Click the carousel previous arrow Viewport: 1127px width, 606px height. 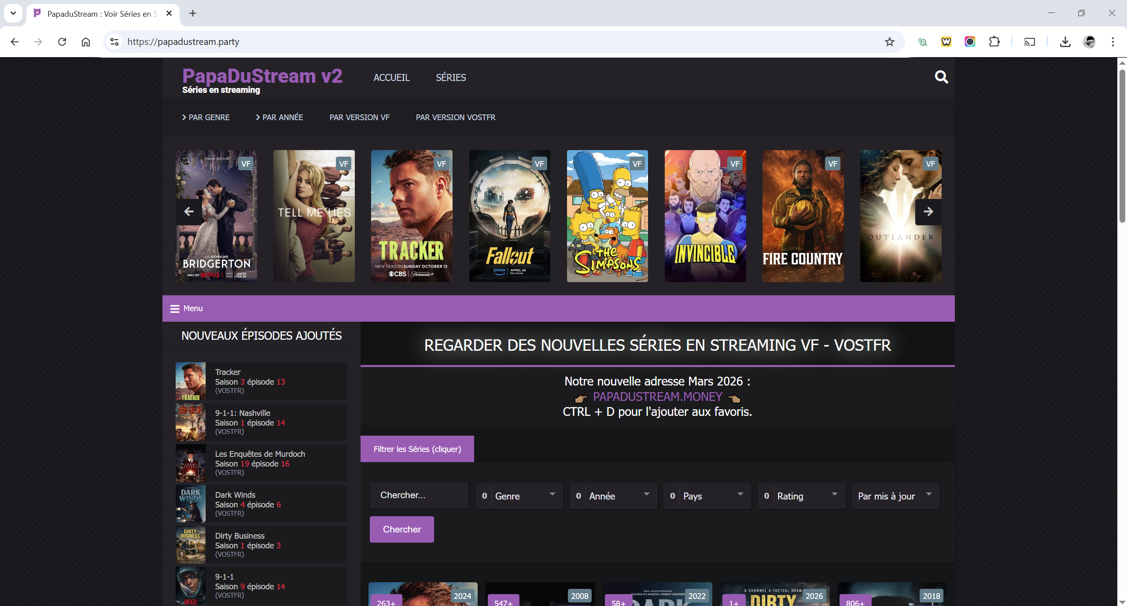pos(189,212)
